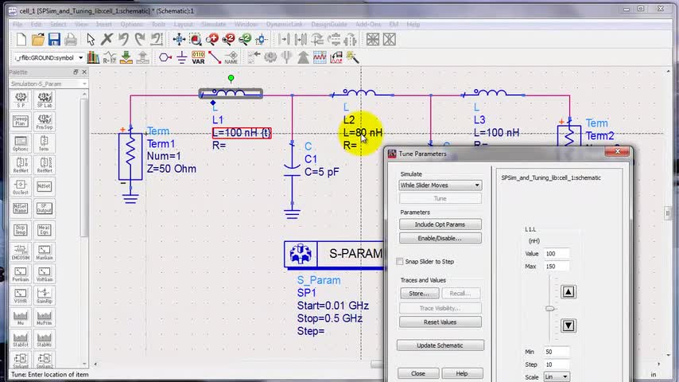Screen dimensions: 679x382
Task: Click the Min value field
Action: pyautogui.click(x=557, y=352)
